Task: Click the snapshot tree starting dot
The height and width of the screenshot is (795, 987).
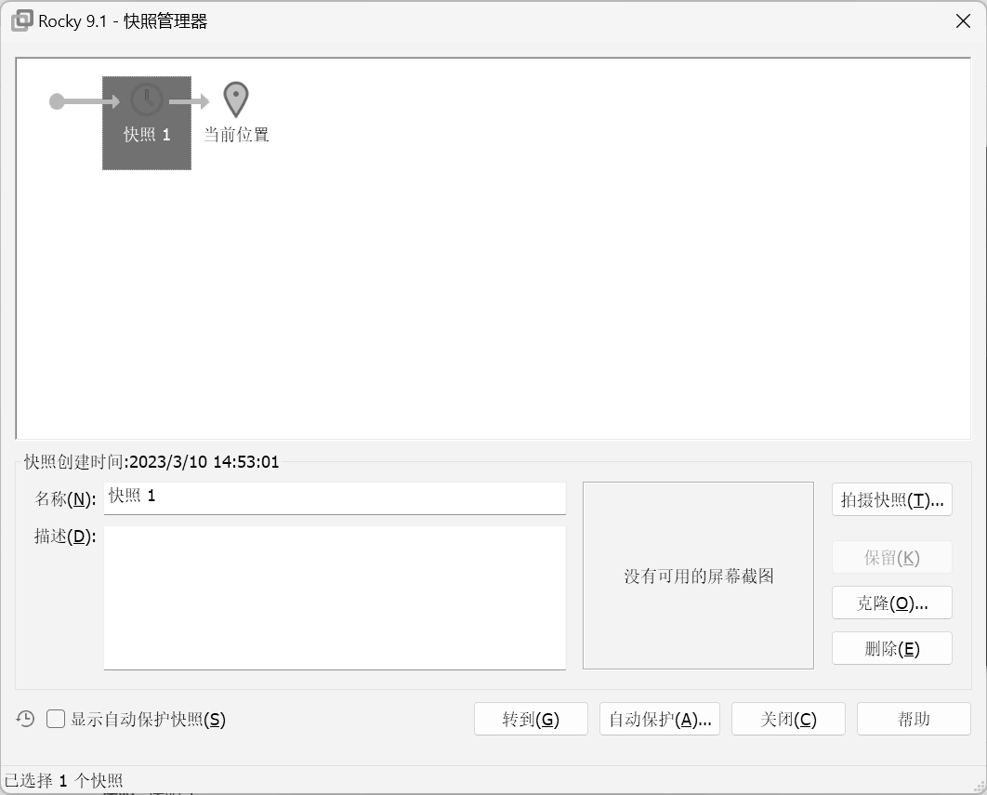Action: [57, 101]
